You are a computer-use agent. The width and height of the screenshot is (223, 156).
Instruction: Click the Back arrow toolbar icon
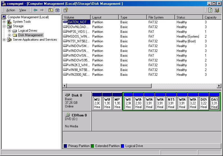click(x=35, y=10)
